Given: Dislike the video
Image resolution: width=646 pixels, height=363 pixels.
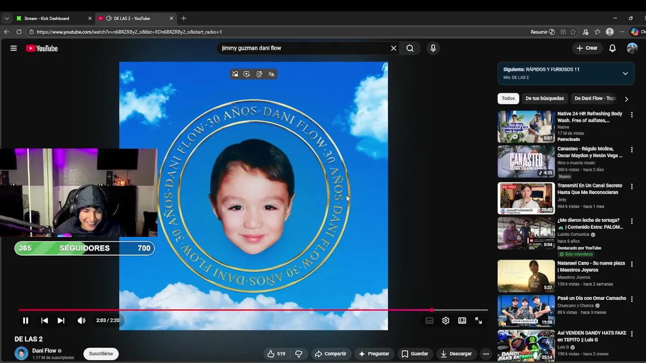Looking at the screenshot, I should [x=298, y=354].
